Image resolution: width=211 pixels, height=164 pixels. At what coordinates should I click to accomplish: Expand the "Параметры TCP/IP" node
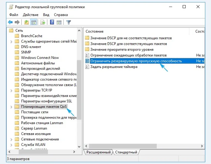click(11, 91)
